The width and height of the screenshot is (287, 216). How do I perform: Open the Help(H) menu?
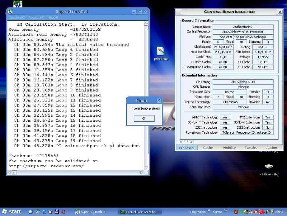(53, 17)
